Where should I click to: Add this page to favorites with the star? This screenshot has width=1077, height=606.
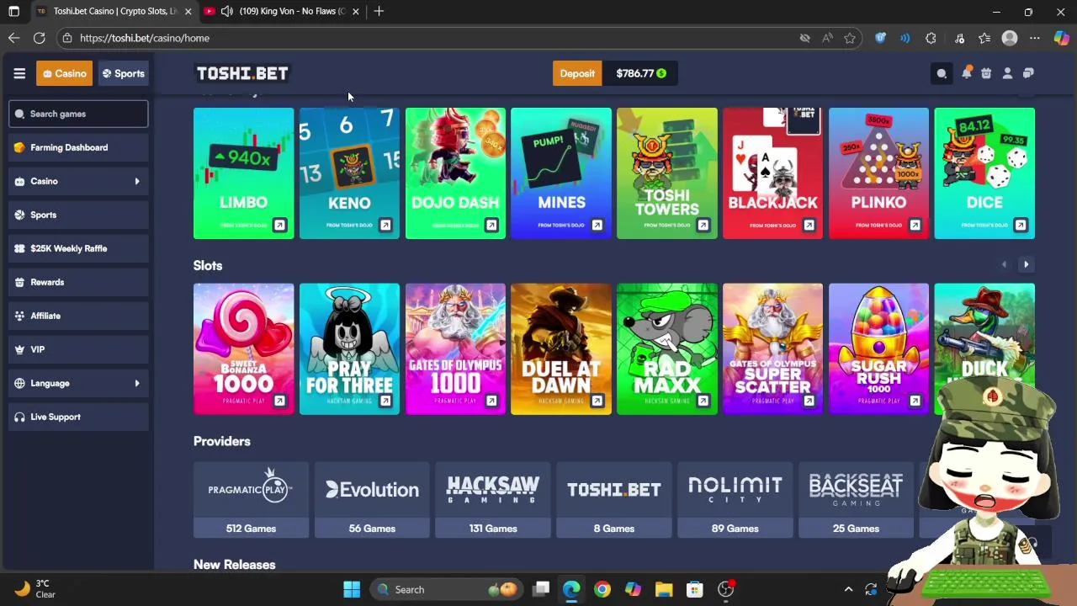click(850, 38)
